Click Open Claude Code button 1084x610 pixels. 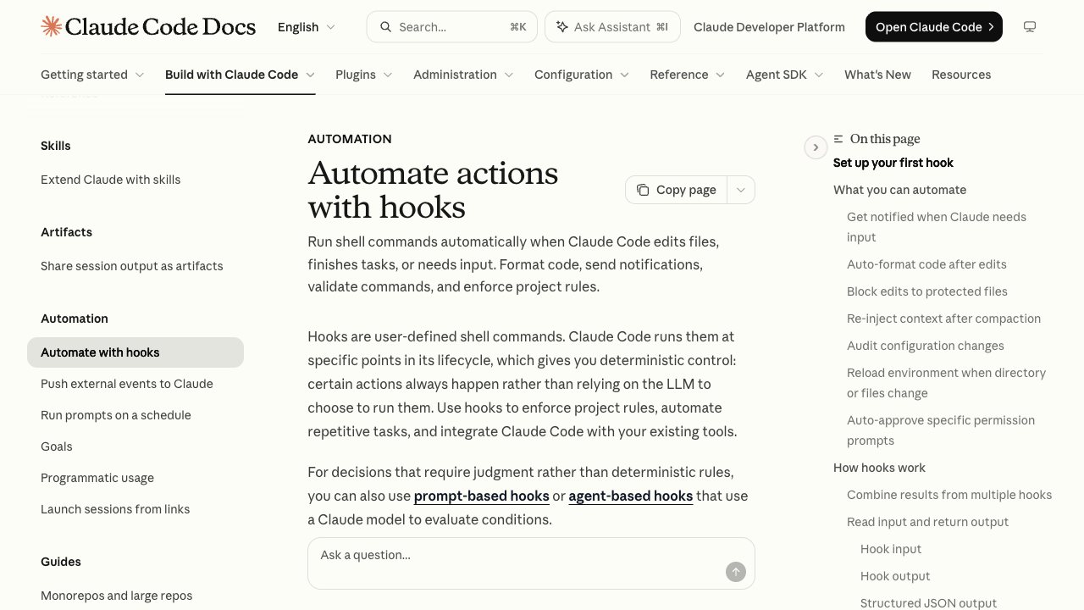coord(934,27)
